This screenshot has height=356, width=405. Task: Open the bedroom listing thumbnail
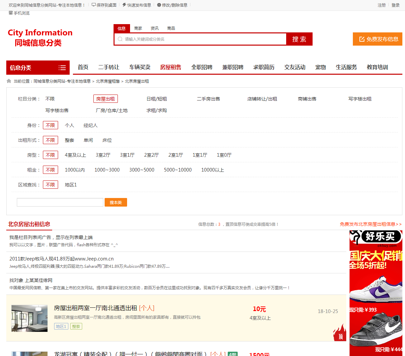pyautogui.click(x=29, y=318)
